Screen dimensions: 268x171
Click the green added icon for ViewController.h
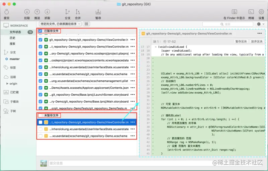pos(46,40)
